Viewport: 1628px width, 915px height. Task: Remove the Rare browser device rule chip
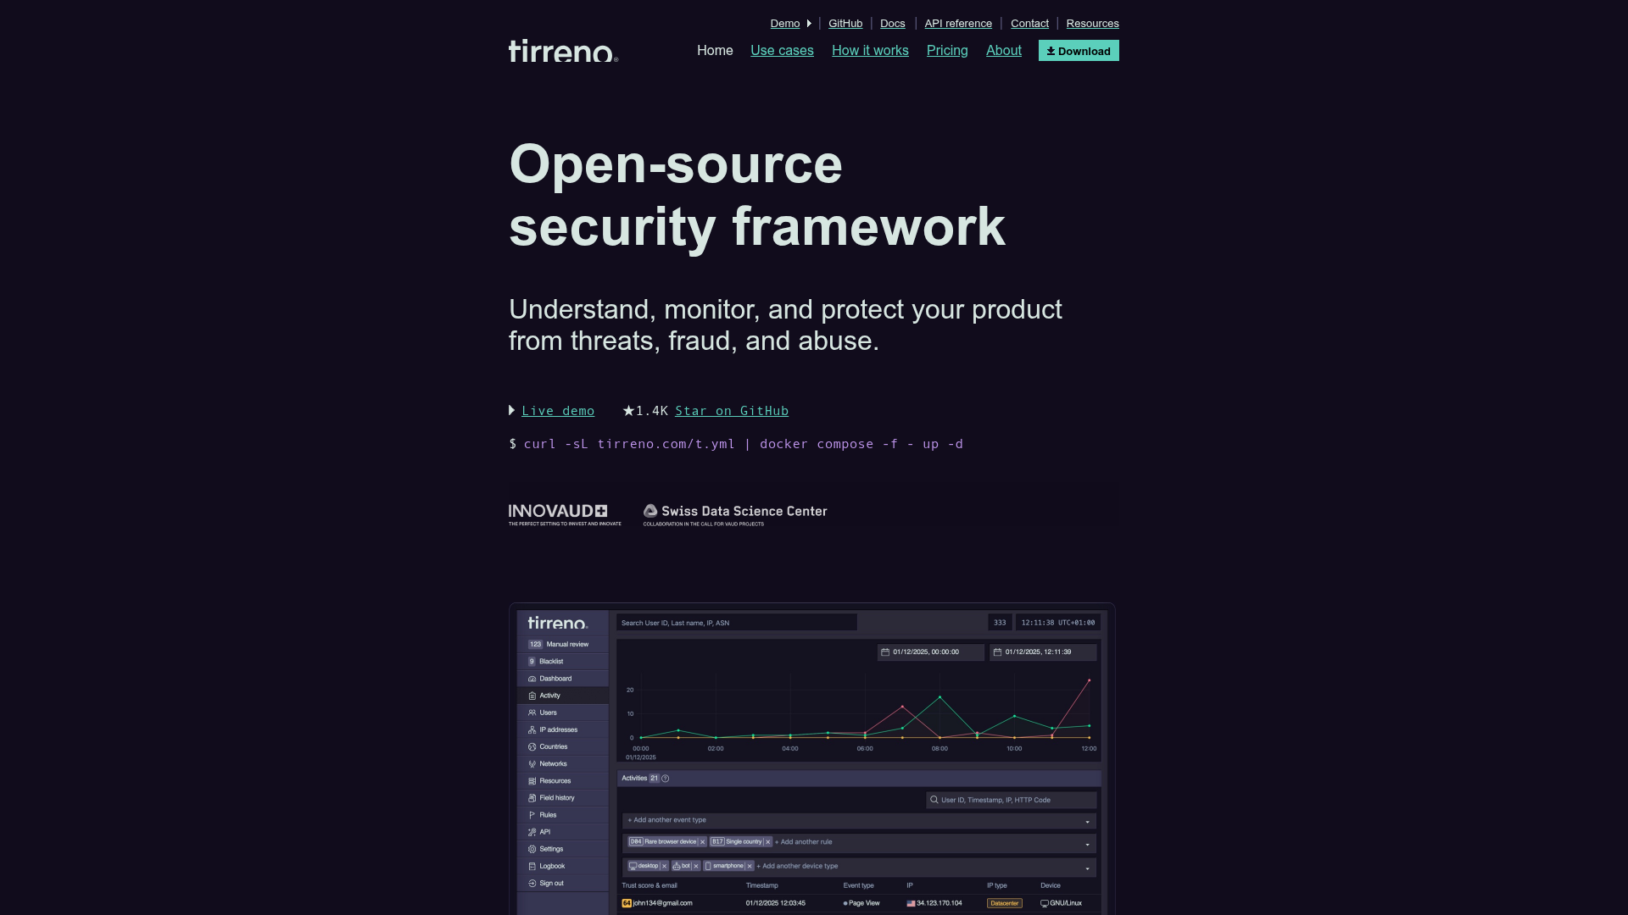click(x=702, y=842)
